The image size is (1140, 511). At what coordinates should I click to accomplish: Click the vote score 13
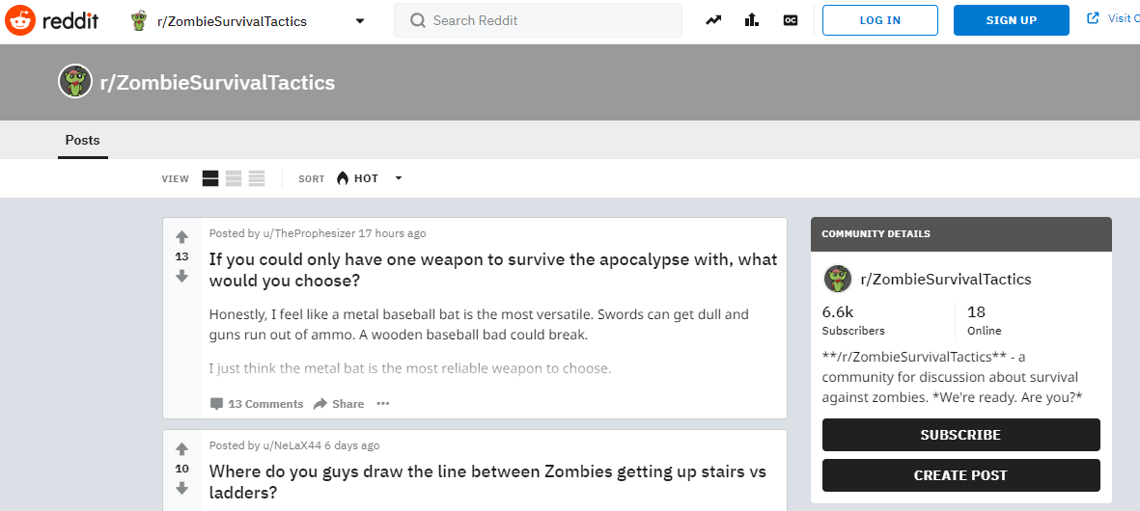pos(181,256)
